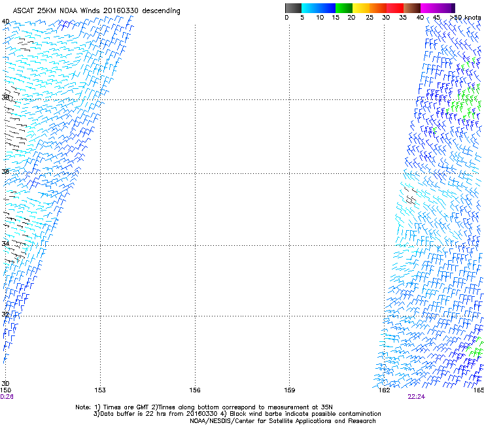Select the '159' longitude label
Image resolution: width=484 pixels, height=425 pixels.
[x=290, y=390]
